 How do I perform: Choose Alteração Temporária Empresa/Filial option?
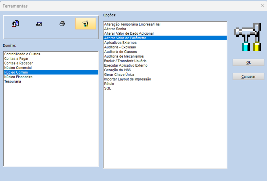click(165, 24)
